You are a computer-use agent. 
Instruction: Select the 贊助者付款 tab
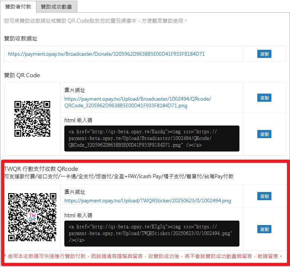[18, 7]
